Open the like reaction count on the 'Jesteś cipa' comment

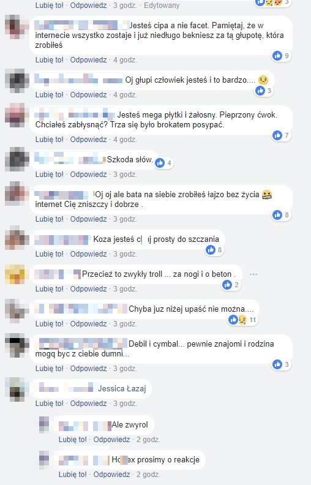[281, 56]
